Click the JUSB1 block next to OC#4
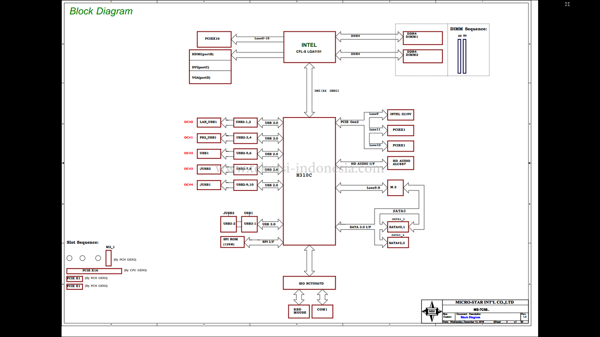The image size is (600, 337). click(209, 185)
